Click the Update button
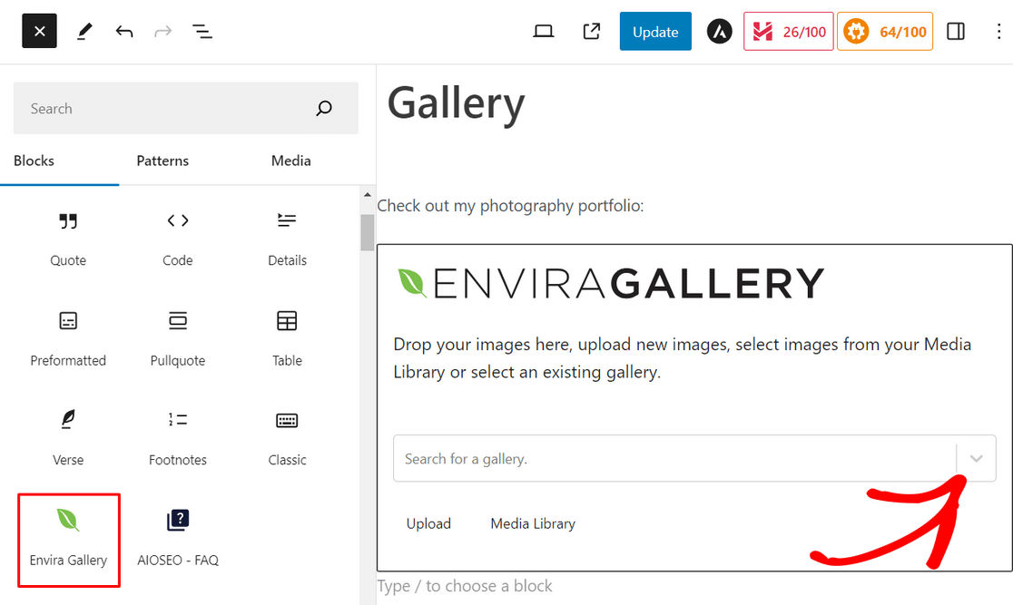The image size is (1013, 605). click(x=655, y=31)
